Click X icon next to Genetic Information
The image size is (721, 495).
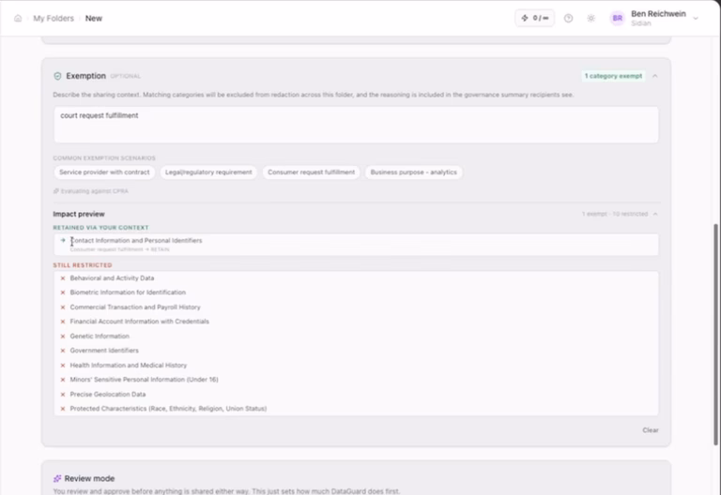pyautogui.click(x=63, y=337)
